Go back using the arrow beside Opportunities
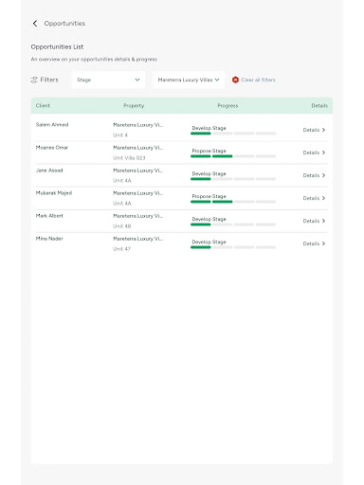The height and width of the screenshot is (485, 364). click(x=35, y=24)
